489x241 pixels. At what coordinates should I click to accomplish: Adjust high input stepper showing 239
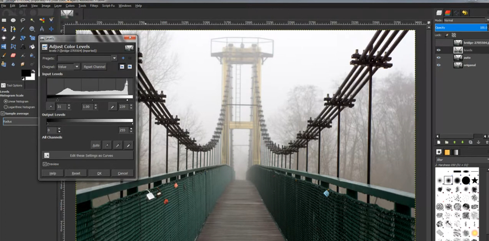[131, 107]
